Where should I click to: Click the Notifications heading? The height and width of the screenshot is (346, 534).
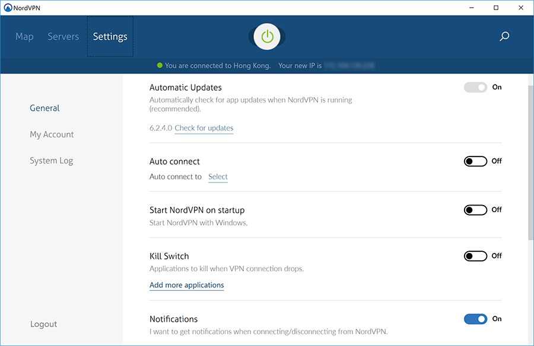pyautogui.click(x=174, y=319)
